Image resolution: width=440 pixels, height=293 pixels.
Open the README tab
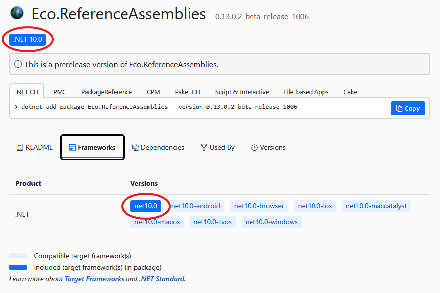[x=35, y=147]
